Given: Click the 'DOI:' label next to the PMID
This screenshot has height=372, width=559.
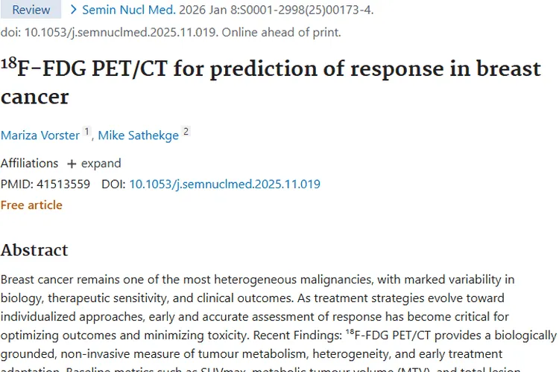Looking at the screenshot, I should coord(113,184).
